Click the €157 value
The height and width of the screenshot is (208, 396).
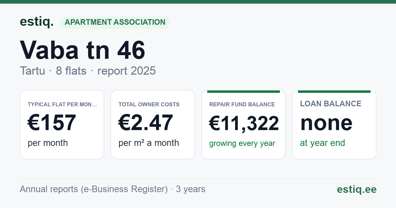[x=52, y=122]
